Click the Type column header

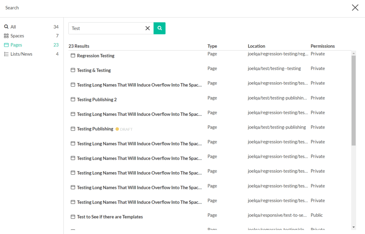[212, 46]
